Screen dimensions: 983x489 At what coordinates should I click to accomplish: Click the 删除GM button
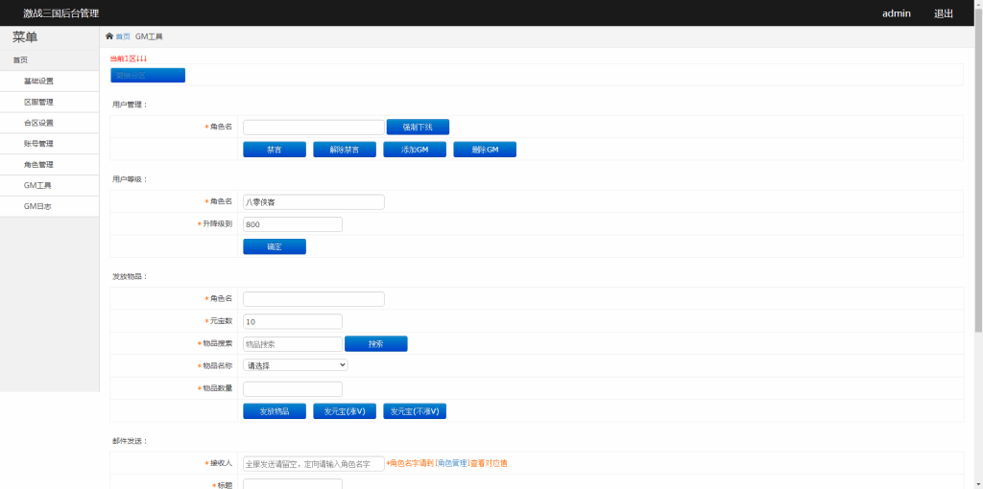coord(485,150)
